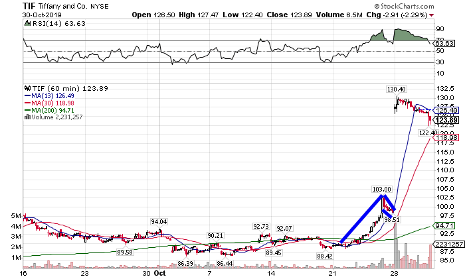Viewport: 465px width, 279px height.
Task: Click the 89.45 low annotation
Action: (x=274, y=252)
